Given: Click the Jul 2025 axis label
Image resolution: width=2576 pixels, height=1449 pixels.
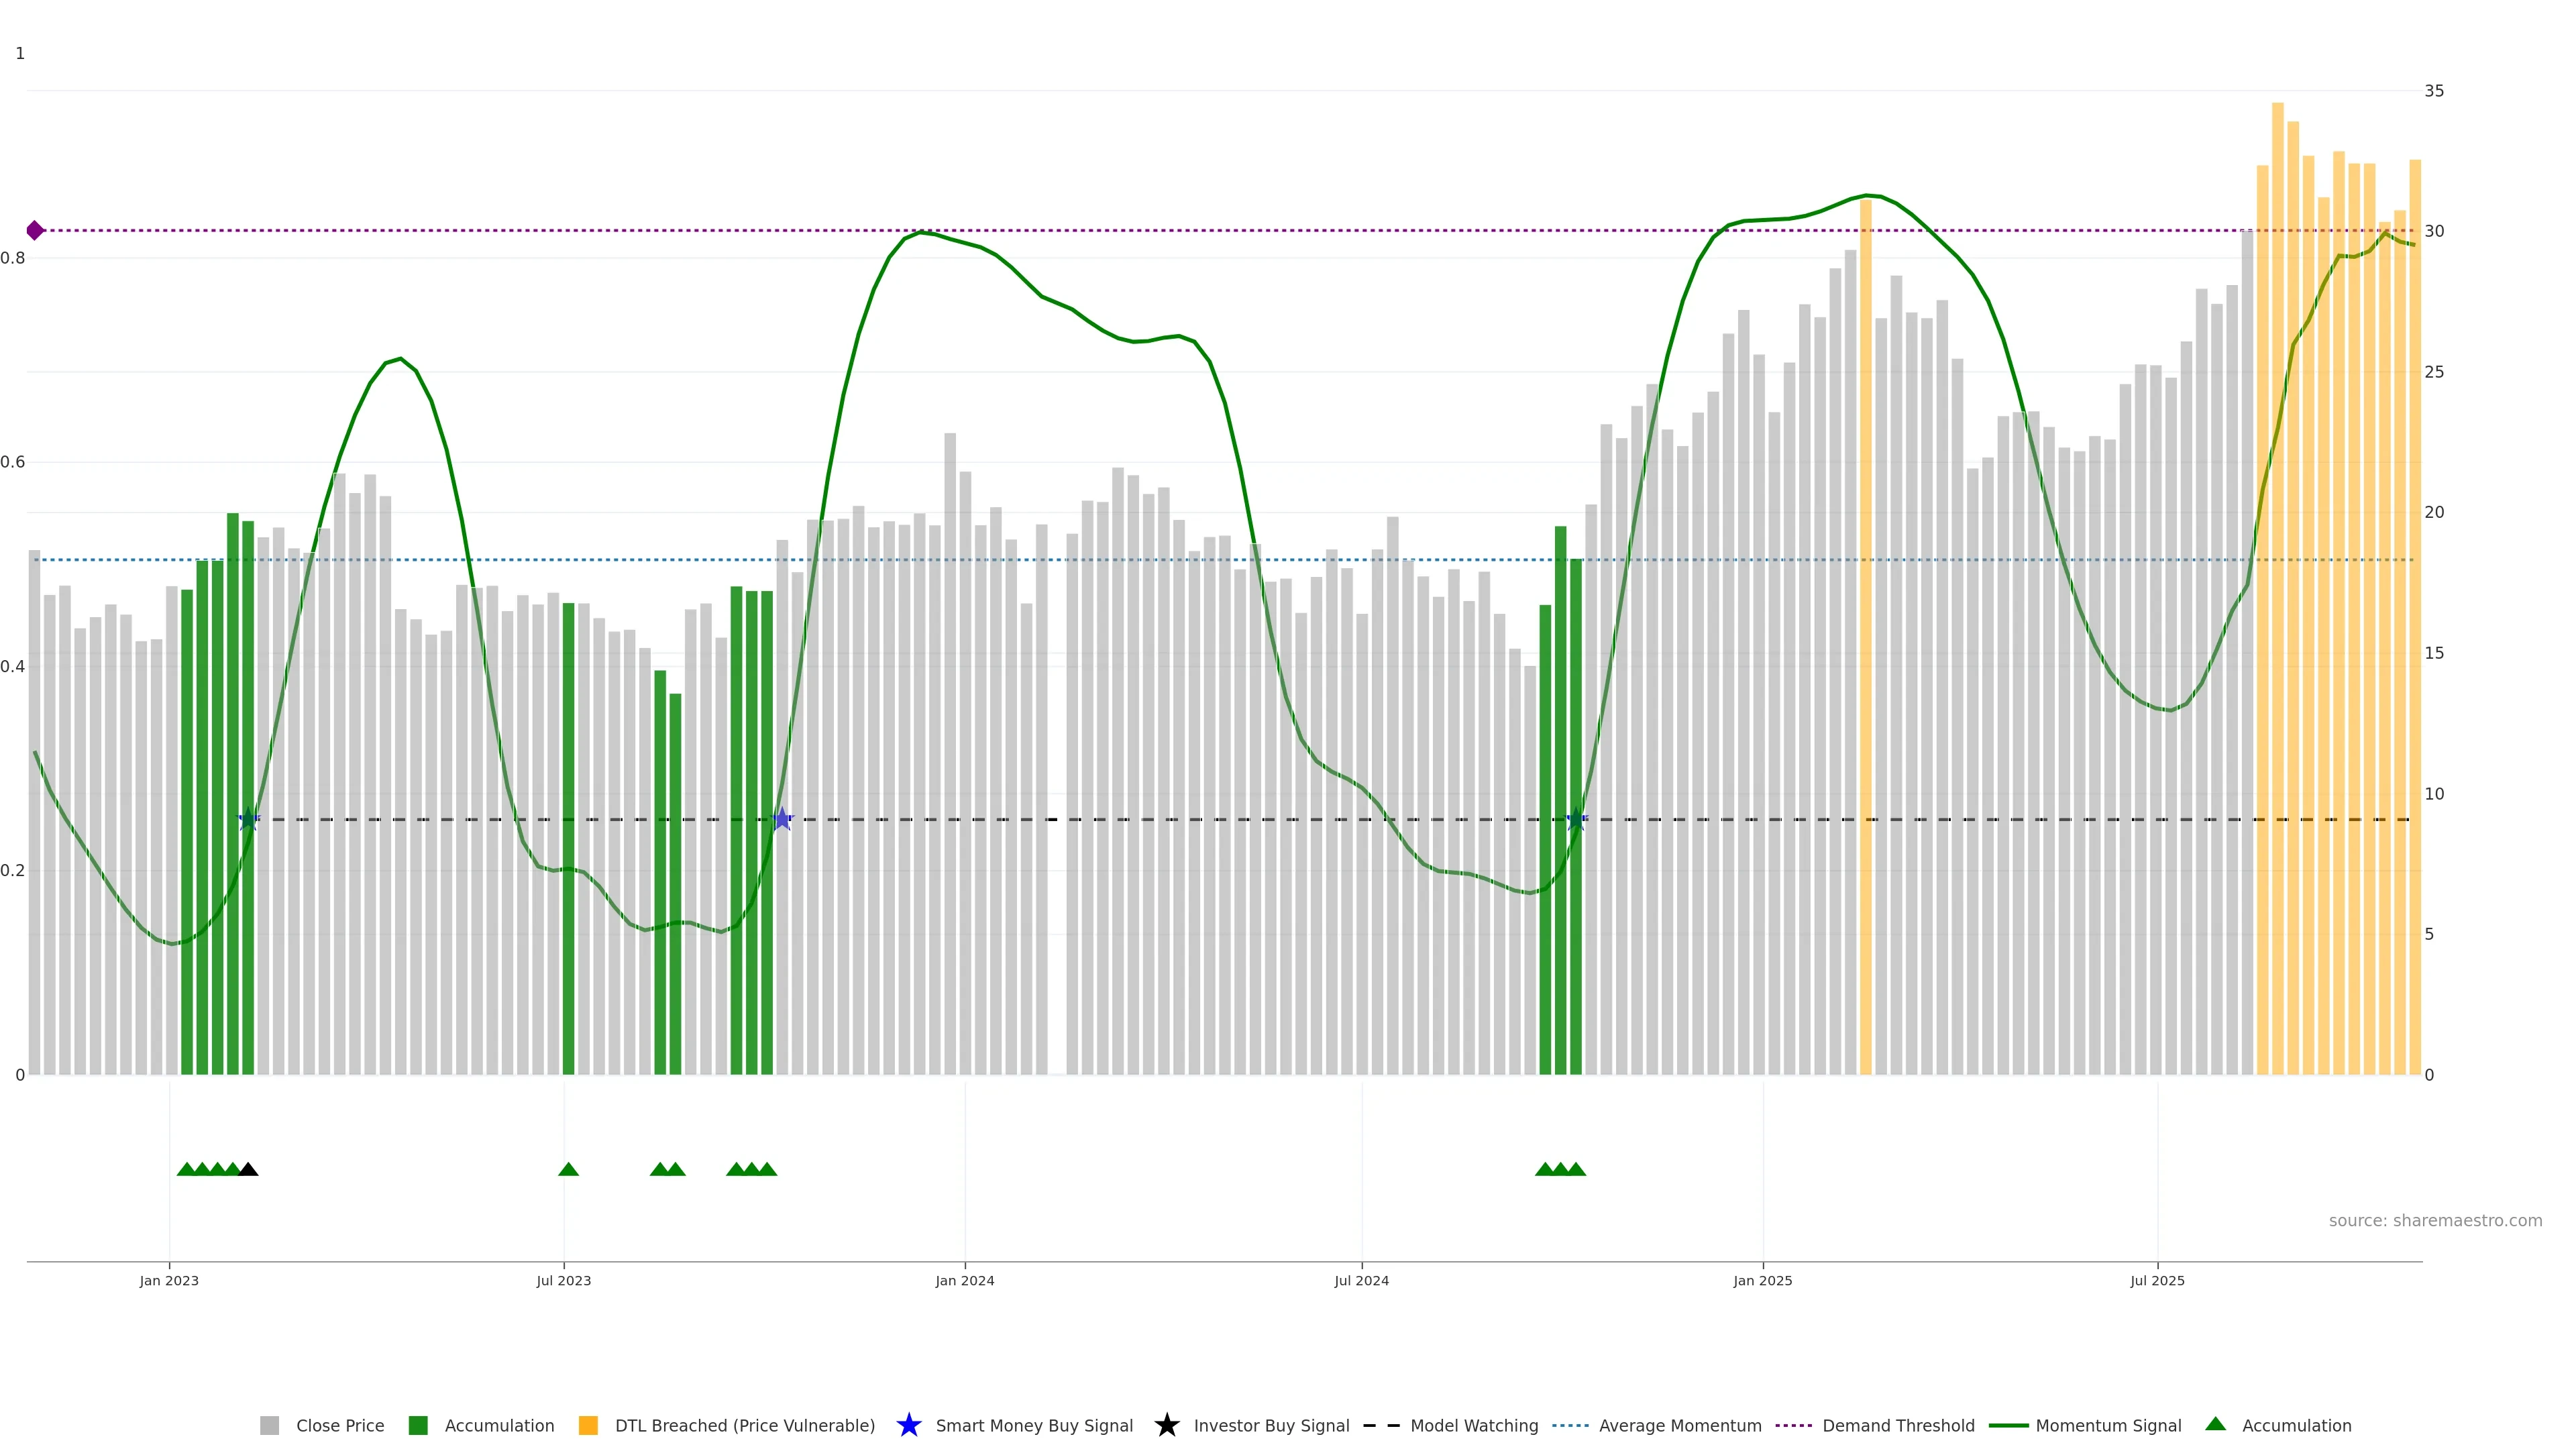Looking at the screenshot, I should (x=2157, y=1280).
